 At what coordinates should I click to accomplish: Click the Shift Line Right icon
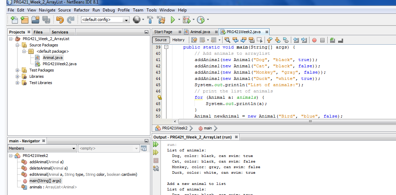coord(304,40)
